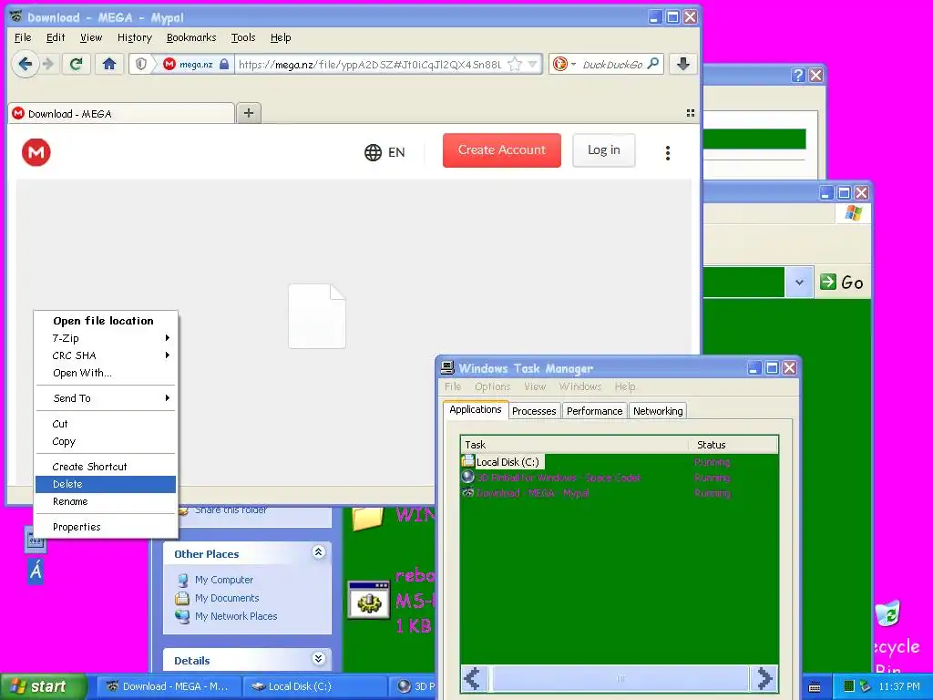933x700 pixels.
Task: Open MEGA three-dot more menu
Action: pos(668,153)
